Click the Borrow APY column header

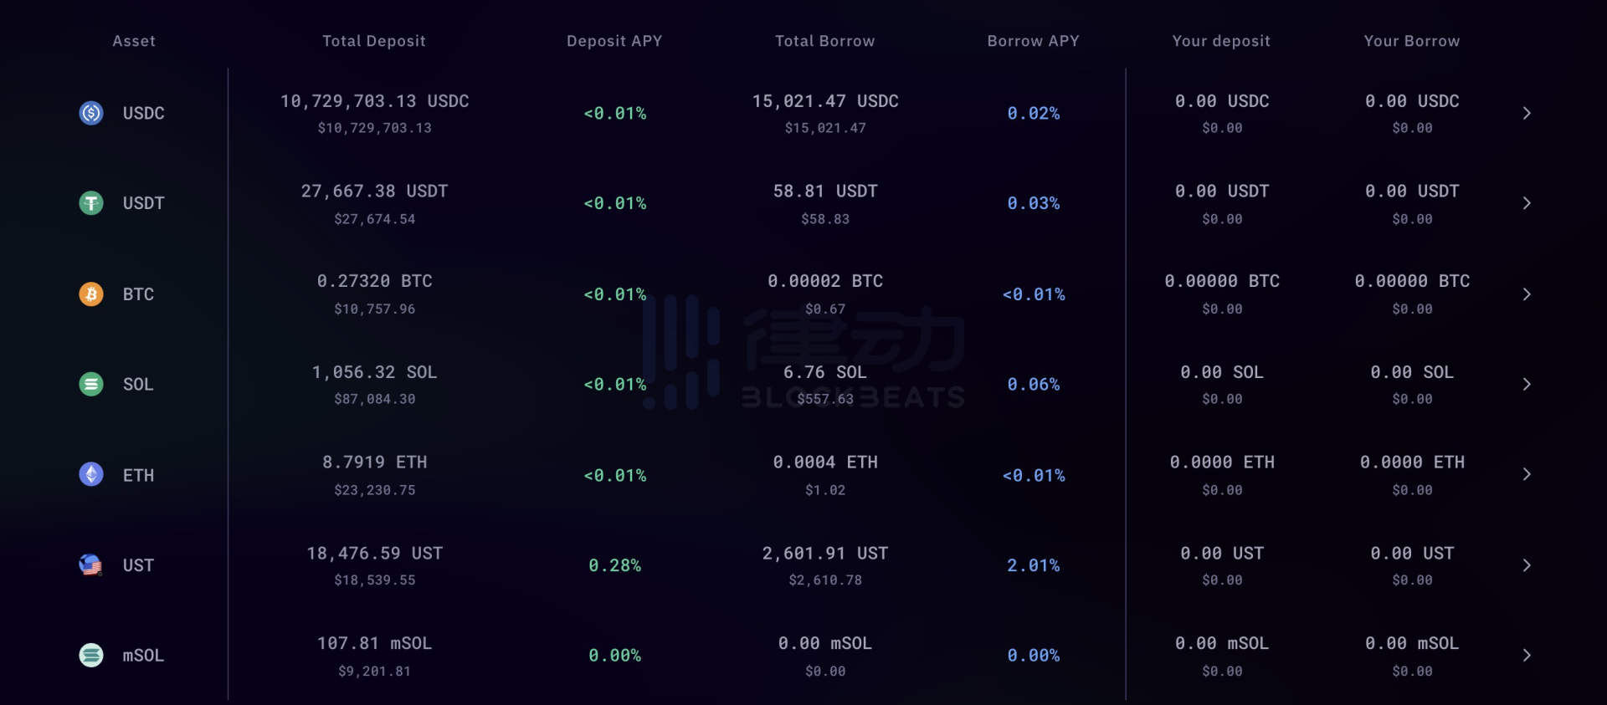point(1033,41)
